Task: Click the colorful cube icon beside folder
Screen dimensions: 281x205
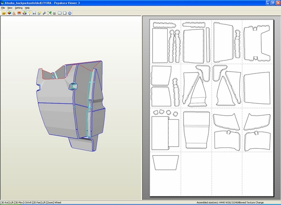Action: [x=9, y=13]
